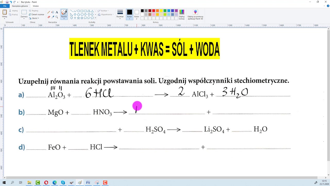Expand the Wklej paste dropdown arrow
This screenshot has height=186, width=330.
point(5,19)
